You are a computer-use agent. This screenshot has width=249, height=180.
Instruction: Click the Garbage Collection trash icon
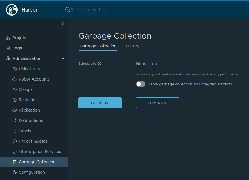[15, 162]
